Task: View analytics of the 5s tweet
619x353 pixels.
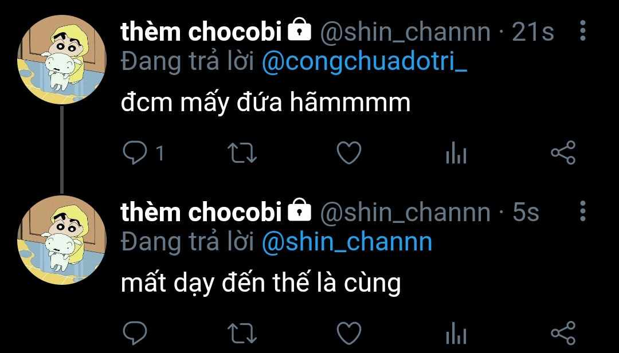Action: pos(456,334)
